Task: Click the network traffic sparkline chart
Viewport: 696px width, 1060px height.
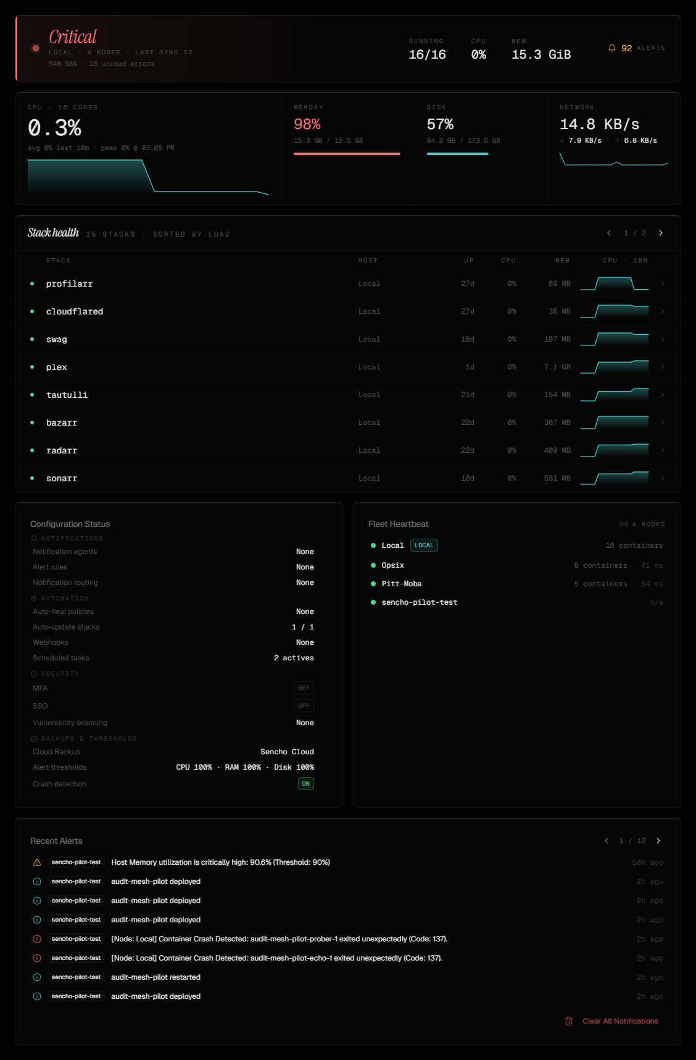Action: [x=614, y=159]
